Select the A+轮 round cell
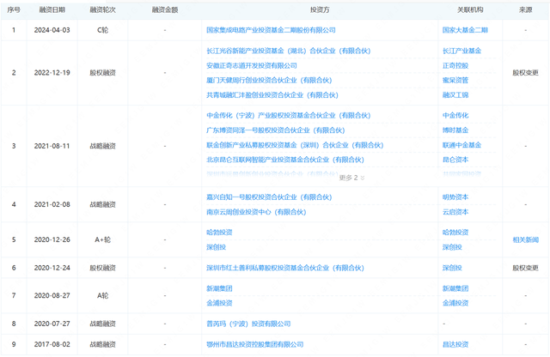Image resolution: width=550 pixels, height=357 pixels. 102,239
